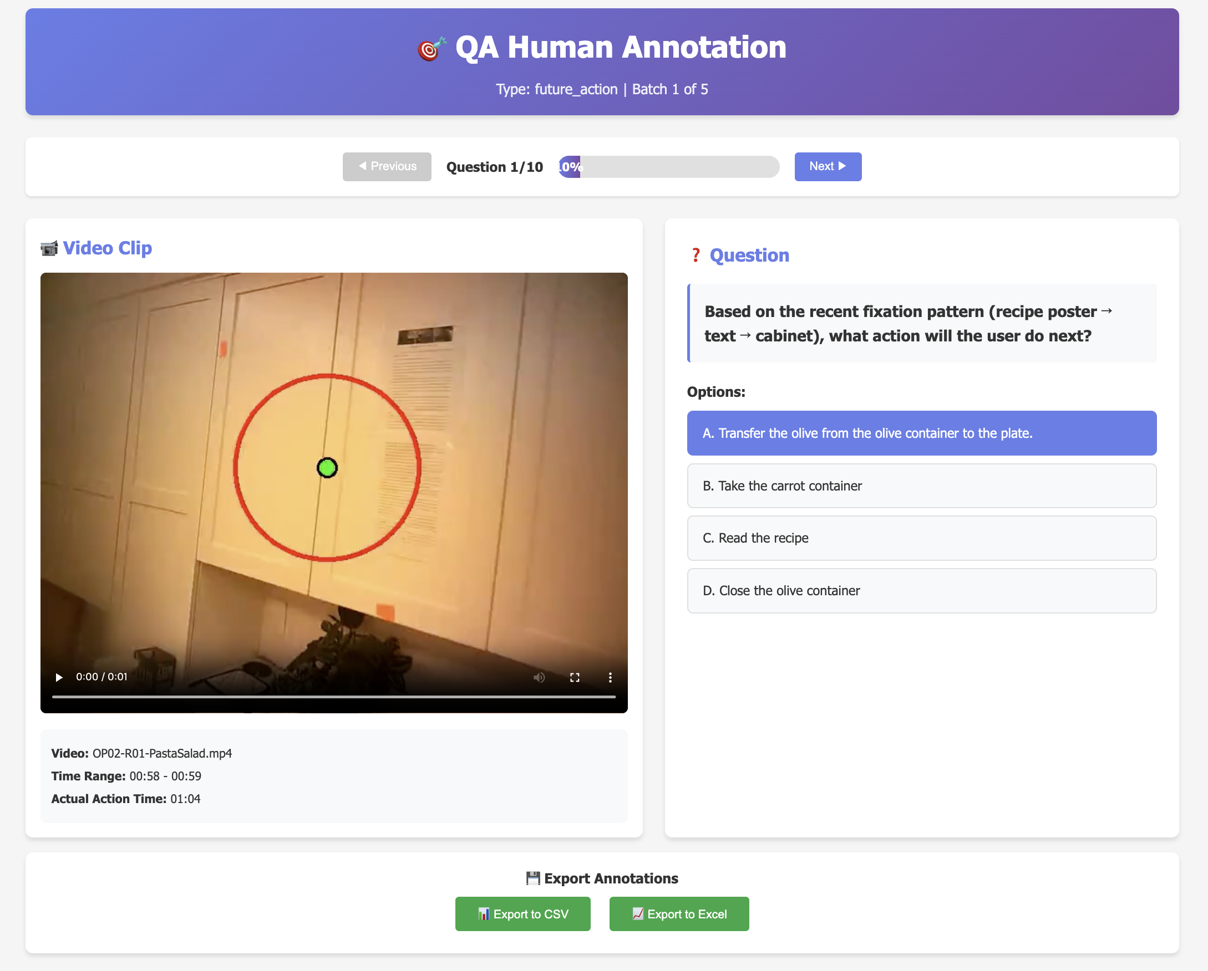Select option A transfer the olive

pyautogui.click(x=922, y=433)
